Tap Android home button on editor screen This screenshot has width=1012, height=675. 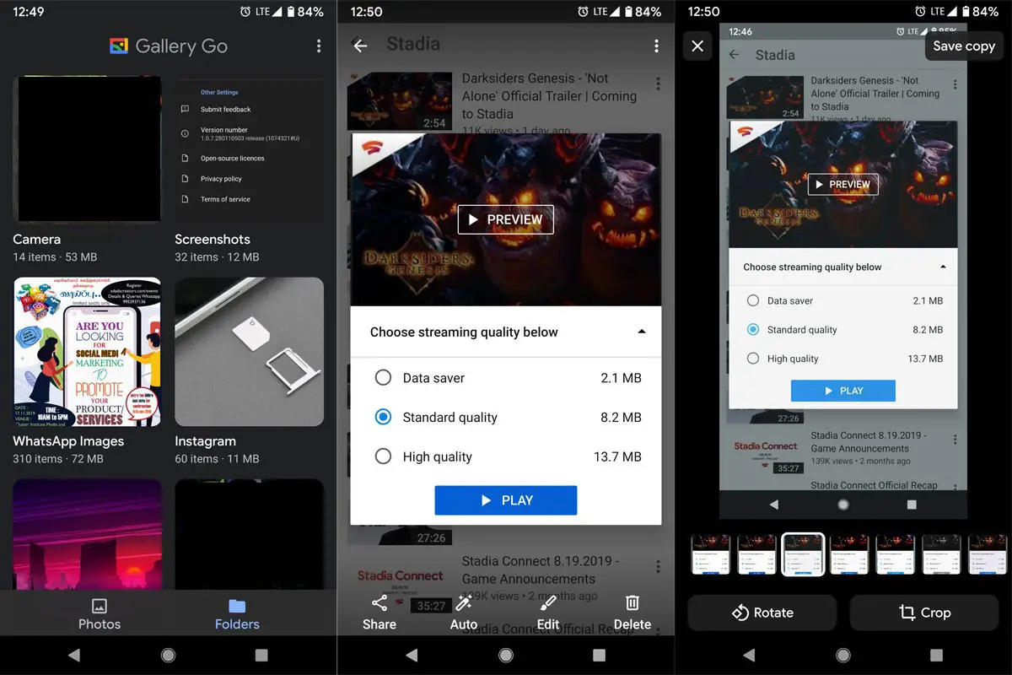tap(843, 656)
